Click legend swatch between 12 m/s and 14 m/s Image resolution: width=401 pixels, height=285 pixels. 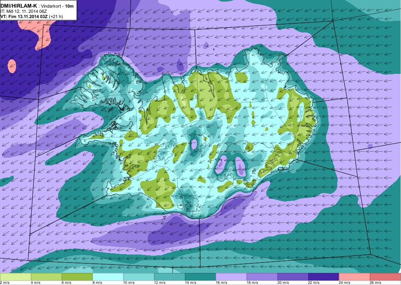pos(170,277)
